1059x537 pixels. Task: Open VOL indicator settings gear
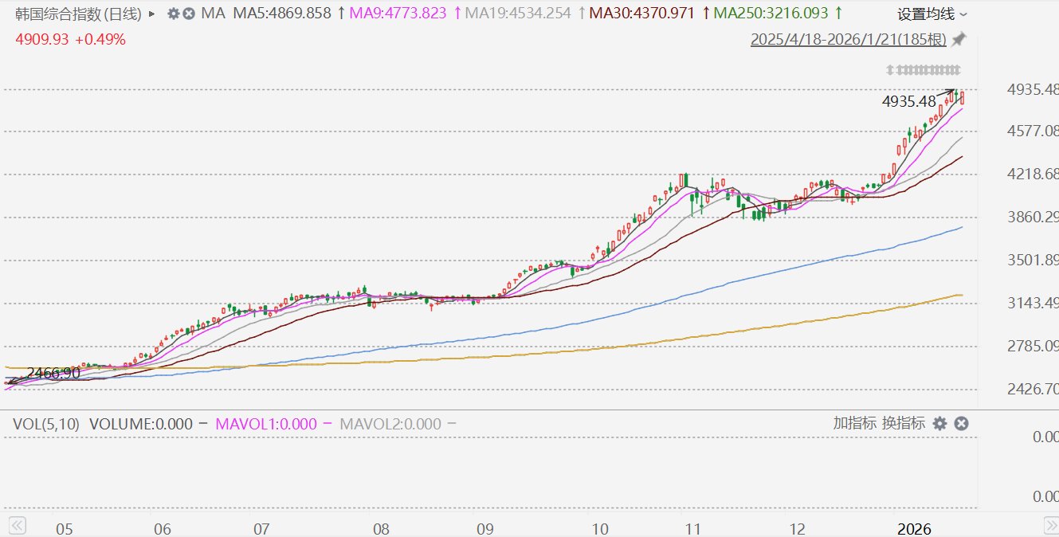pyautogui.click(x=940, y=424)
